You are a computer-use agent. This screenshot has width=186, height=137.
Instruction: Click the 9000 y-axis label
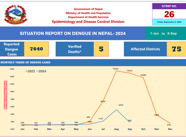(12, 92)
